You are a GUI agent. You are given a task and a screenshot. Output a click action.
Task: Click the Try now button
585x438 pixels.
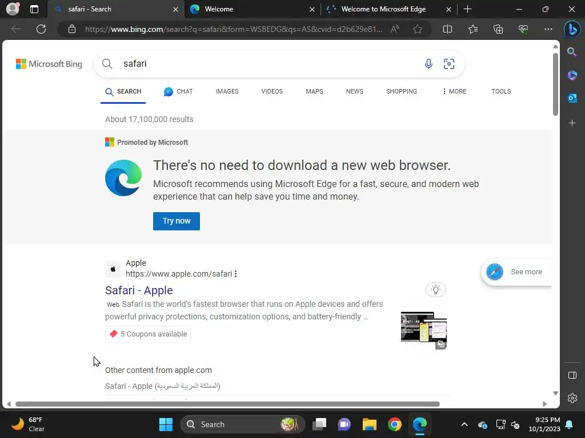click(x=177, y=221)
